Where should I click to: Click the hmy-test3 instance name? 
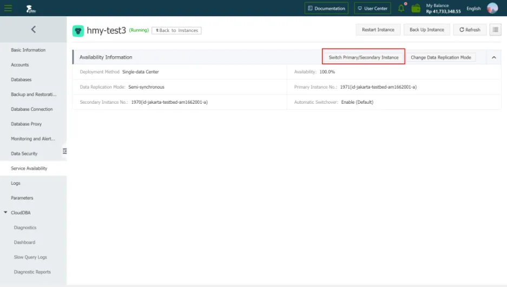107,30
